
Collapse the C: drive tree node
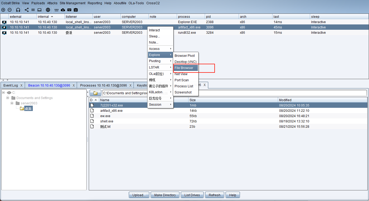3,92
